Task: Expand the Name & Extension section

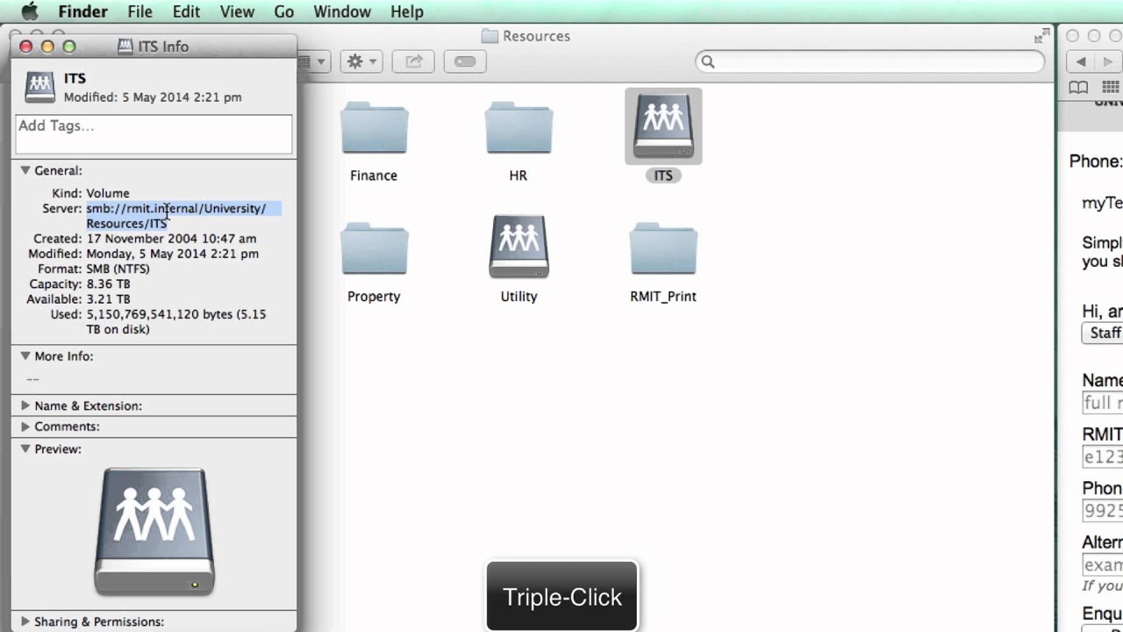Action: pyautogui.click(x=25, y=406)
